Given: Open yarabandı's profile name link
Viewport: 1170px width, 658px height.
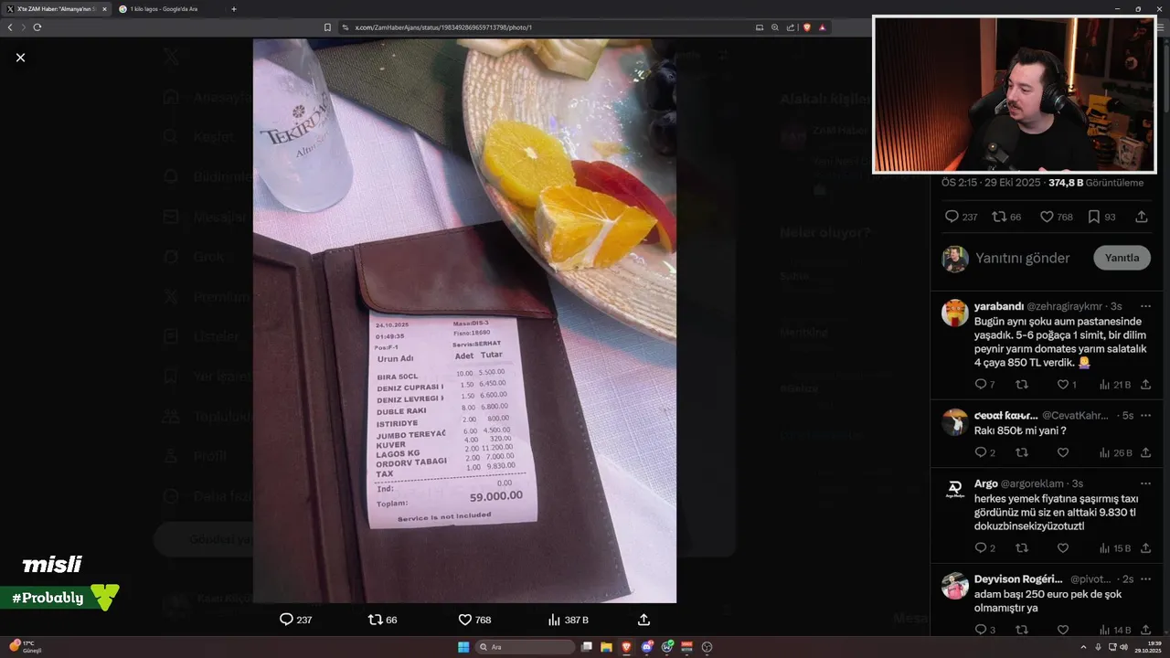Looking at the screenshot, I should 998,306.
